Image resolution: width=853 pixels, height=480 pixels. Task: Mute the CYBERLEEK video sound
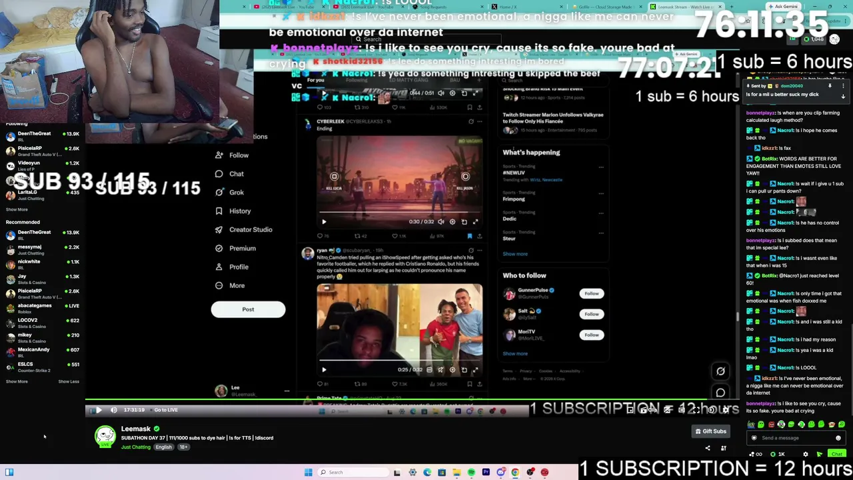coord(440,222)
